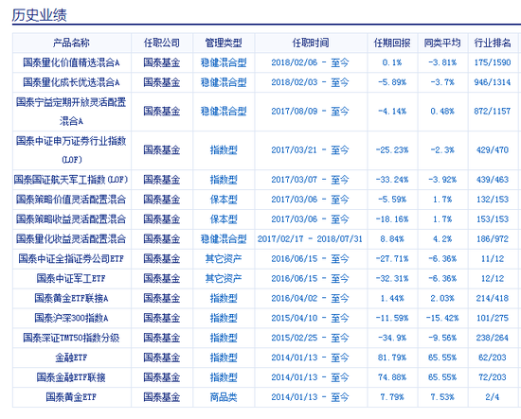Click 指数型 in 国泰国证航天军工指数 row
Image resolution: width=521 pixels, height=419 pixels.
tap(224, 180)
